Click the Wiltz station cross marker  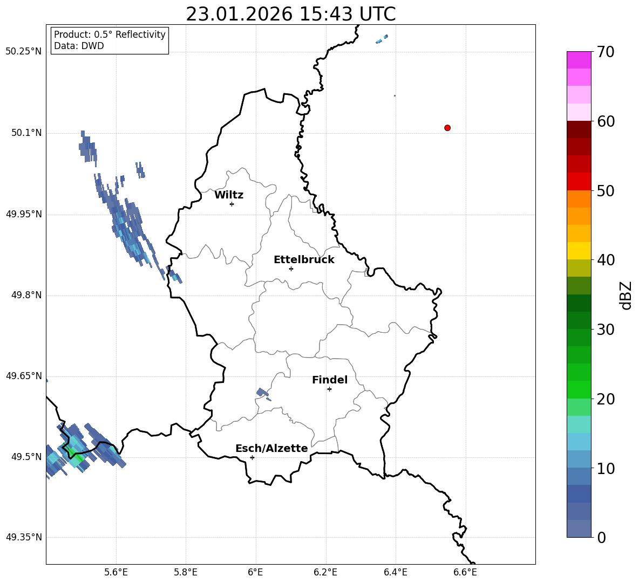point(232,204)
